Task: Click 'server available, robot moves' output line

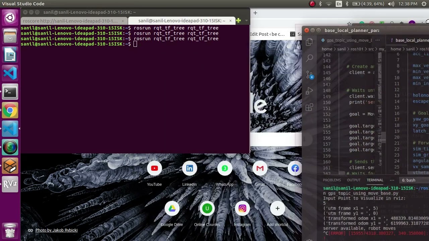Action: click(359, 228)
